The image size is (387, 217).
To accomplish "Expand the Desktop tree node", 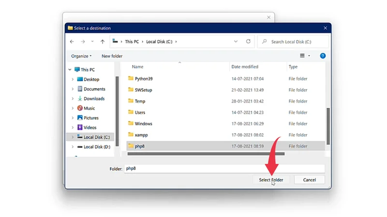I will 73,80.
